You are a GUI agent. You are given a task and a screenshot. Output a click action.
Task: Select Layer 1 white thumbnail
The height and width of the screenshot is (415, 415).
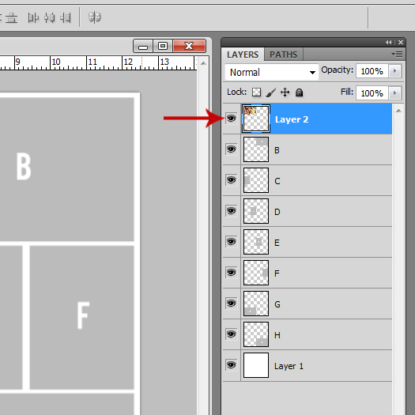pyautogui.click(x=256, y=365)
